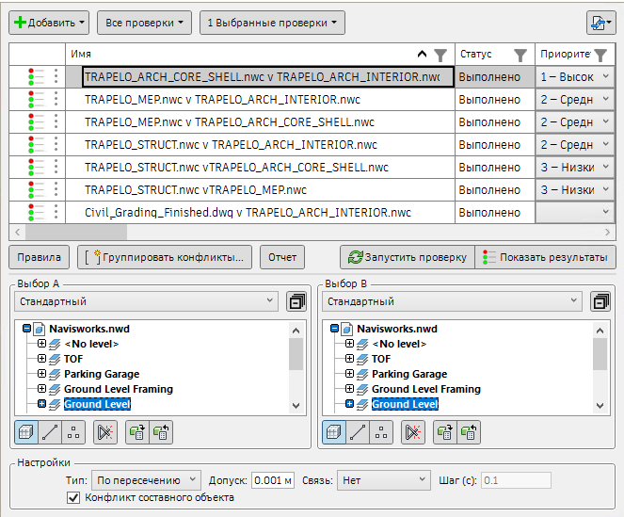This screenshot has width=624, height=517.
Task: Click Группировать конфликты button
Action: (x=165, y=257)
